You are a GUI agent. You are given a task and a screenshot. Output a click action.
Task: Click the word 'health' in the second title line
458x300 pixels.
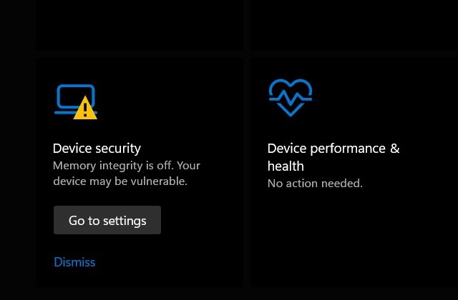(286, 166)
